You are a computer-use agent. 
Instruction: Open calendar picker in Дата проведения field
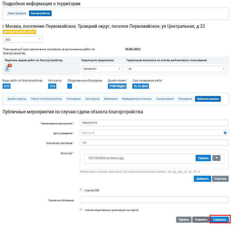(225, 133)
